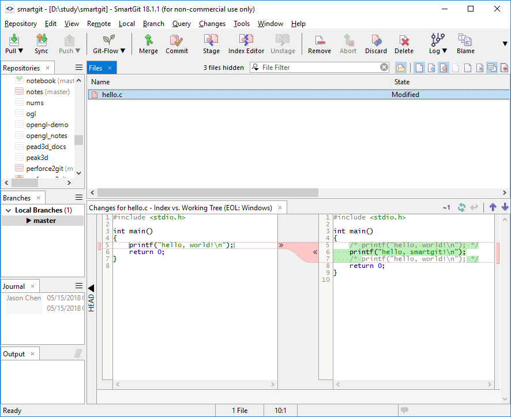Close the Files tab with its X
The image size is (511, 417).
pos(110,68)
